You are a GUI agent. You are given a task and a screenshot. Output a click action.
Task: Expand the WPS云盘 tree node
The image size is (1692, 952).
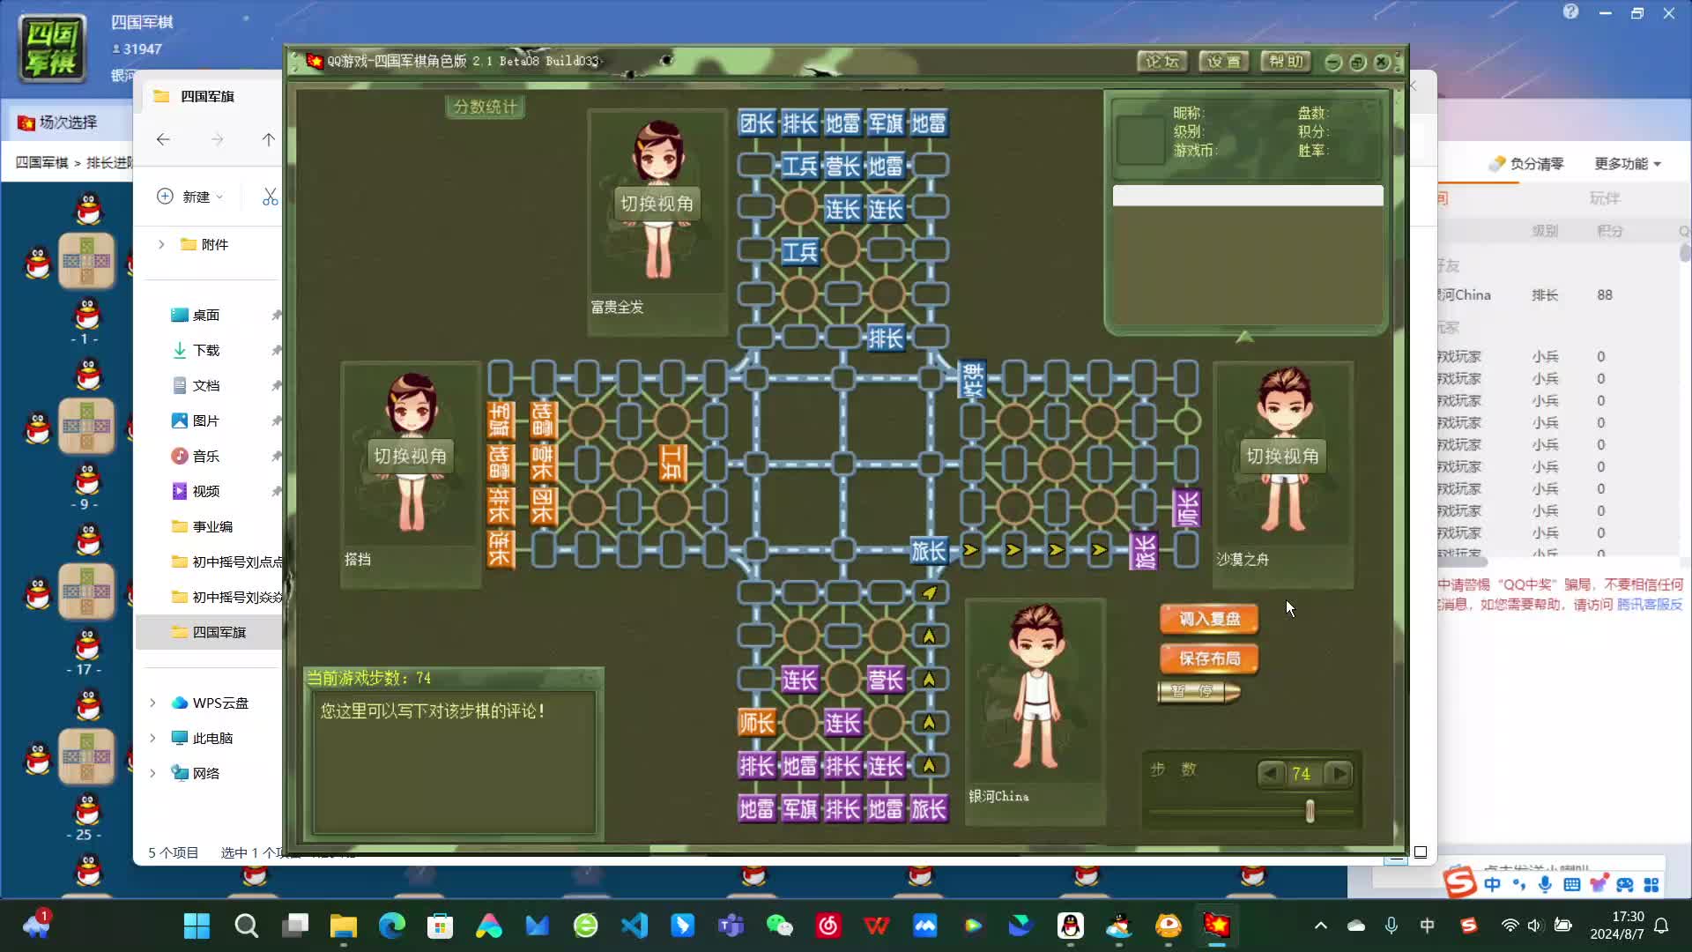152,703
